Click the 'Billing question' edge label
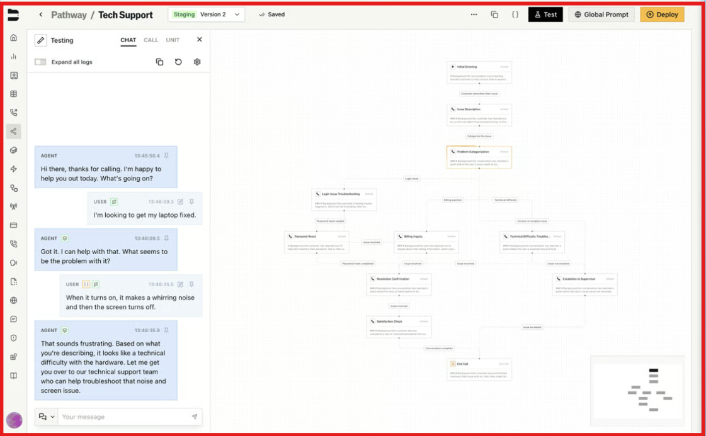The image size is (706, 436). tap(453, 200)
